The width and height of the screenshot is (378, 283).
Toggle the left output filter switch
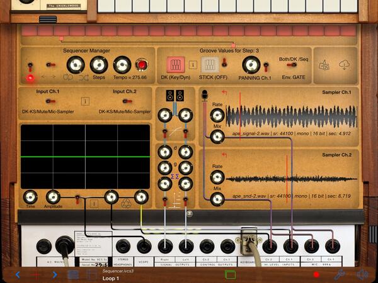point(165,133)
